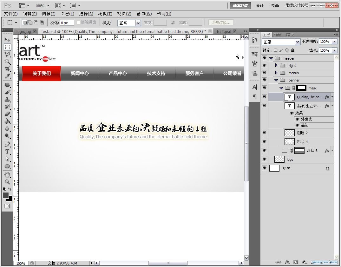The image size is (341, 267).
Task: Open the Character panel icon
Action: pos(255,87)
